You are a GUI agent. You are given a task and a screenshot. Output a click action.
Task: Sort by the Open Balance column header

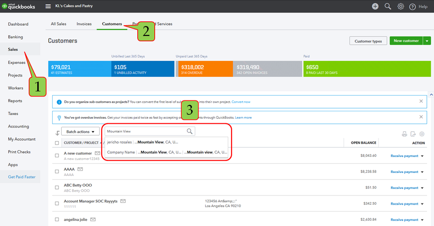tap(364, 143)
